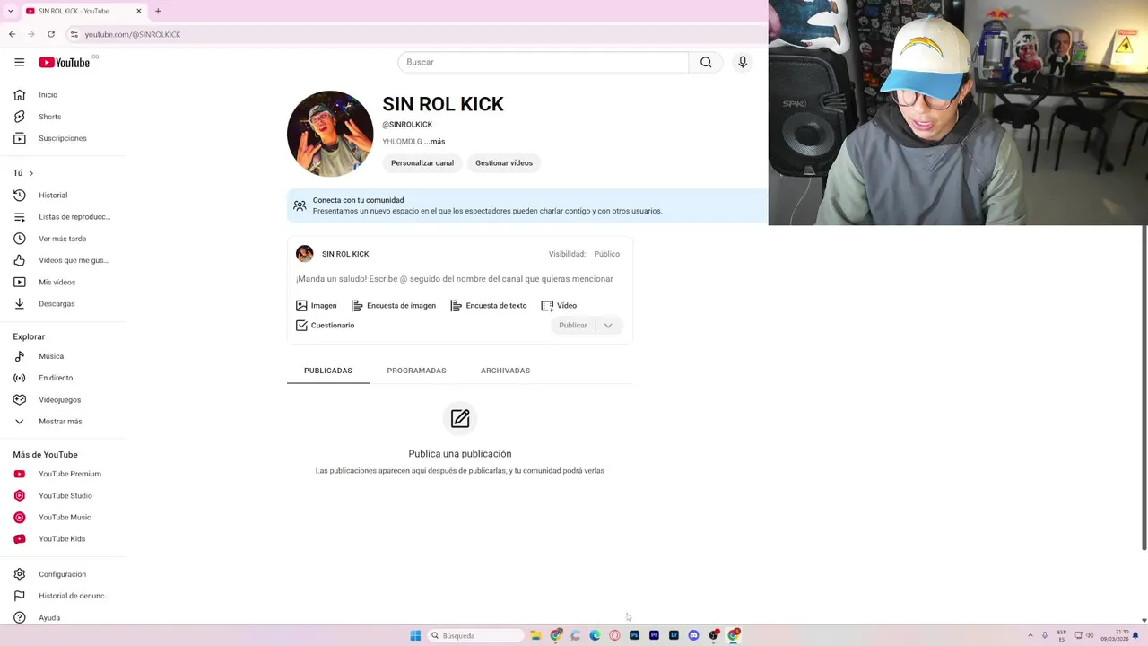Screen dimensions: 1148x646
Task: Click the Conecta con tu comunidad banner
Action: (527, 205)
